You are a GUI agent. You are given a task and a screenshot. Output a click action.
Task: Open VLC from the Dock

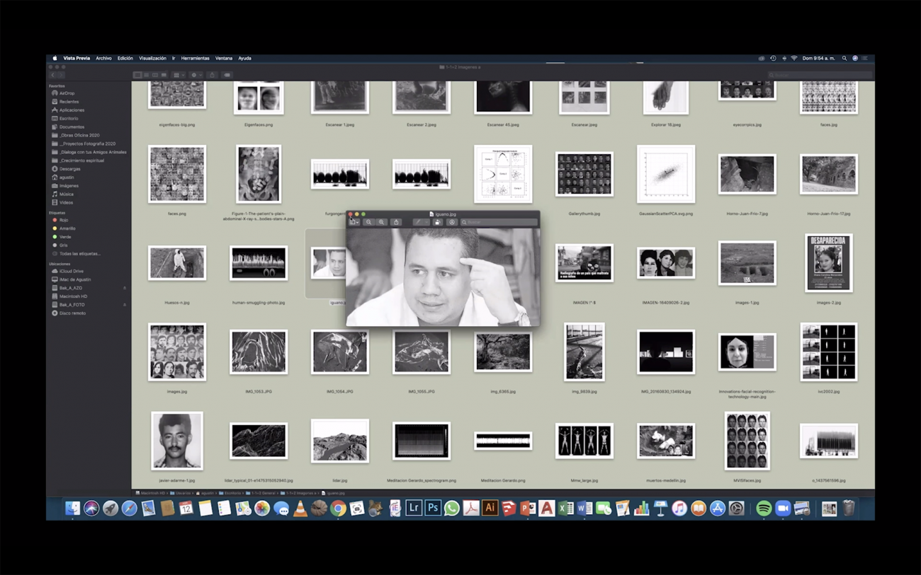[x=300, y=508]
